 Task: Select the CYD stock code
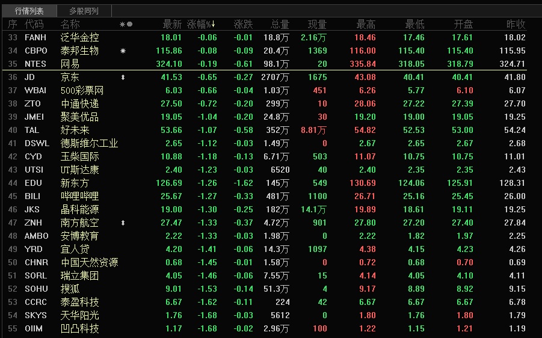point(33,156)
